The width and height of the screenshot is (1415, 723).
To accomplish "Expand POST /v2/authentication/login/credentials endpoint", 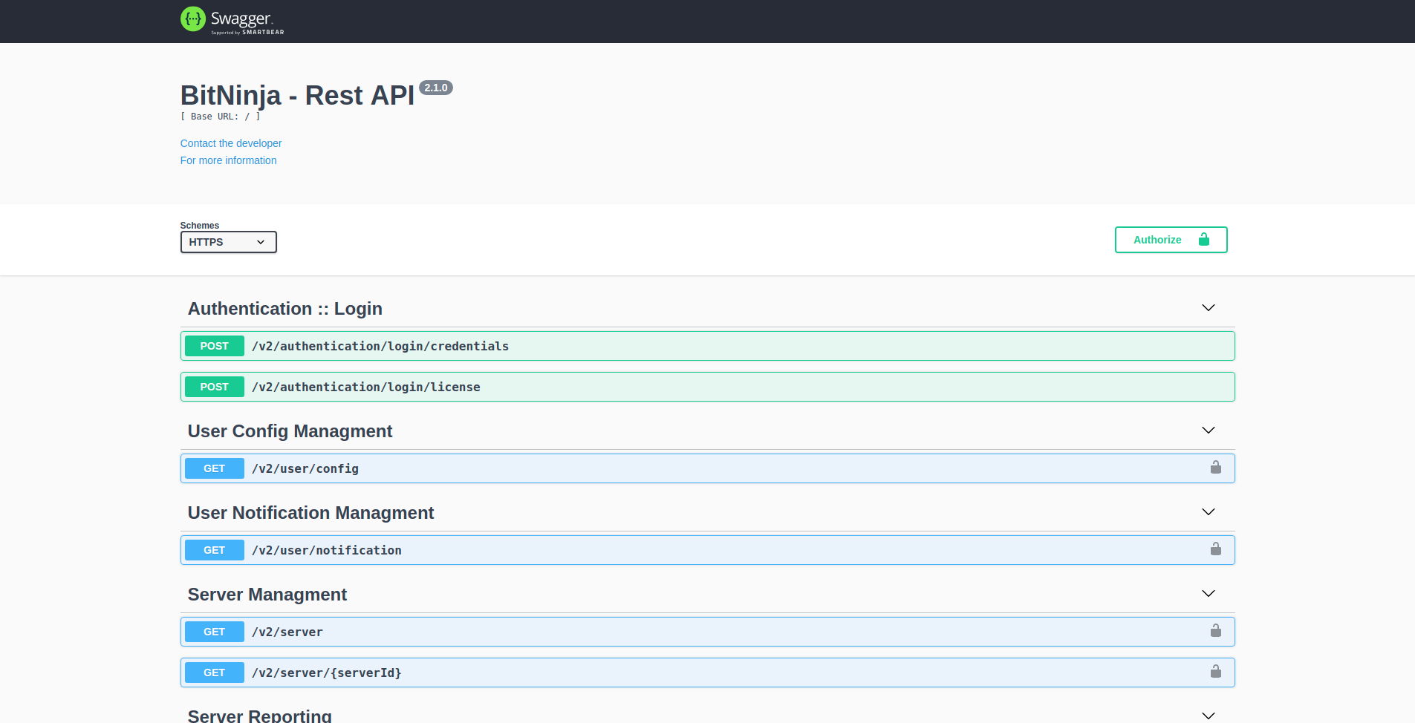I will (707, 346).
